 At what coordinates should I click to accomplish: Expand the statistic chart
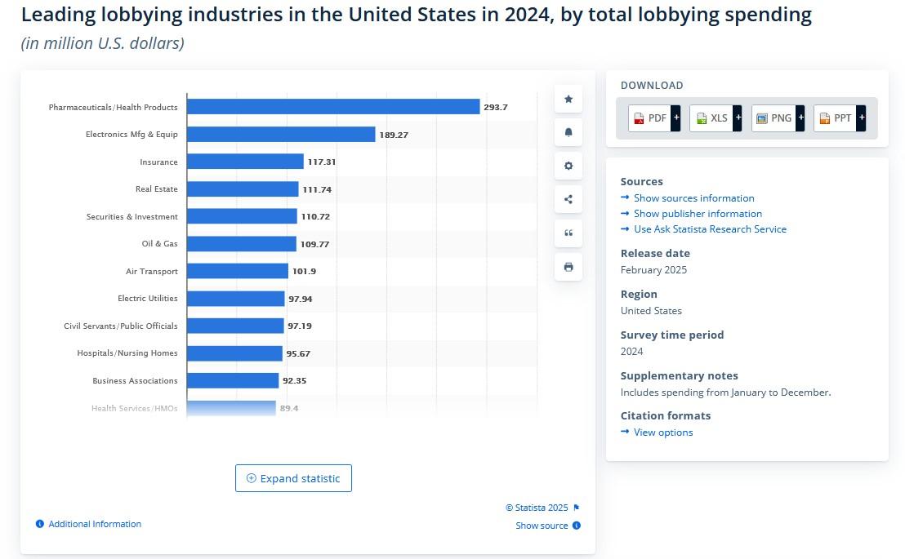[x=293, y=478]
